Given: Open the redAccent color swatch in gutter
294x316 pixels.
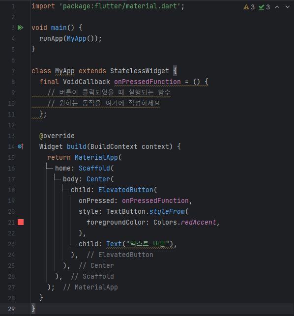Looking at the screenshot, I should [x=21, y=222].
